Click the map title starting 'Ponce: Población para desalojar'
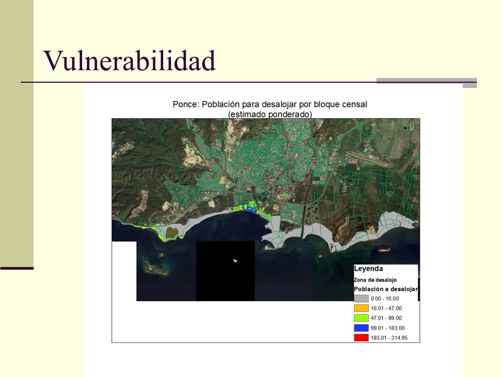Image resolution: width=502 pixels, height=377 pixels. click(270, 104)
